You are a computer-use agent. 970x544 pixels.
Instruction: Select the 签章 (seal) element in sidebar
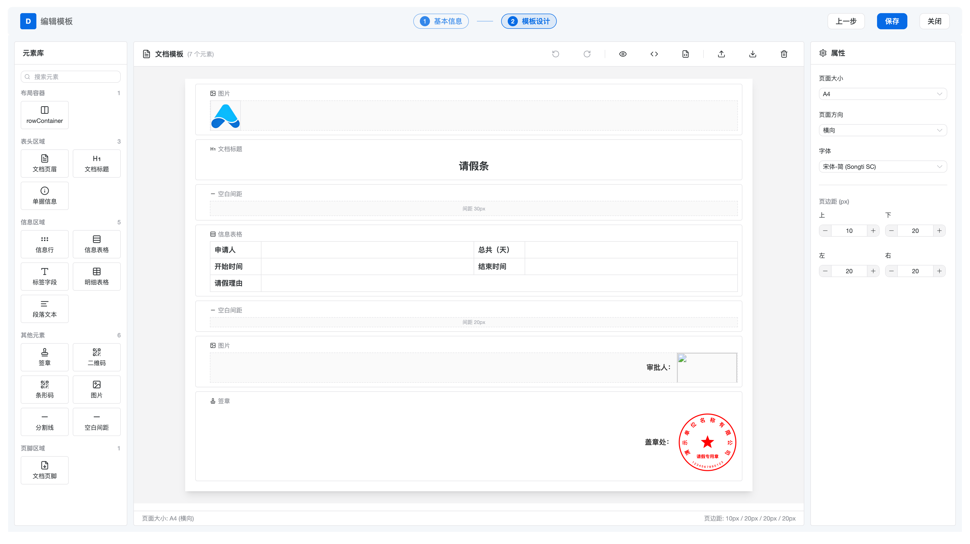[x=44, y=357]
